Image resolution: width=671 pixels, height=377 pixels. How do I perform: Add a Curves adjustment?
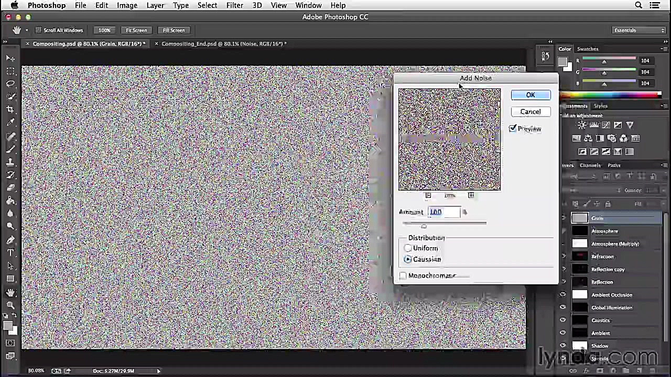point(606,125)
